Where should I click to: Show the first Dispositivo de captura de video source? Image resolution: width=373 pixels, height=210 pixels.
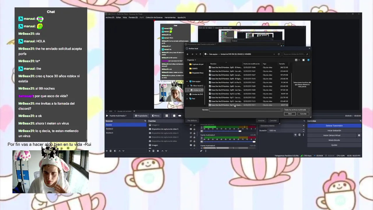(x=191, y=141)
